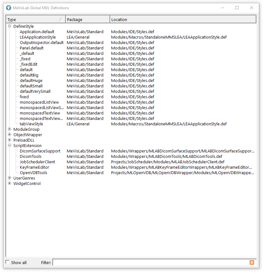This screenshot has width=264, height=273.
Task: Click the orange clear filter icon
Action: coord(252,262)
